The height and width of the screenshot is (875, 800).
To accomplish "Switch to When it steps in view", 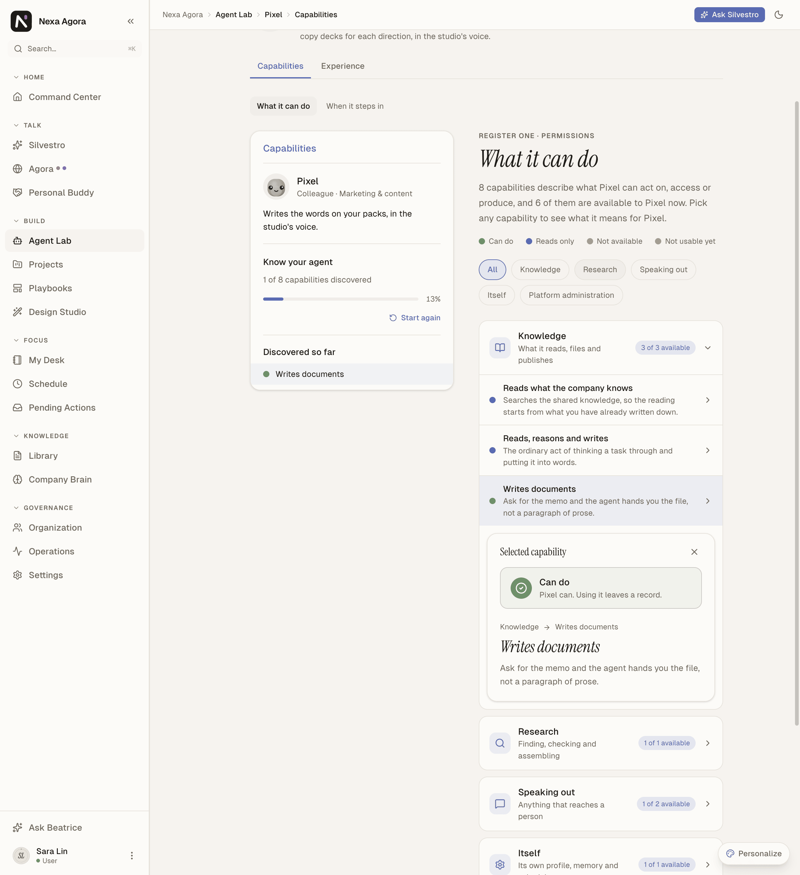I will [x=355, y=106].
